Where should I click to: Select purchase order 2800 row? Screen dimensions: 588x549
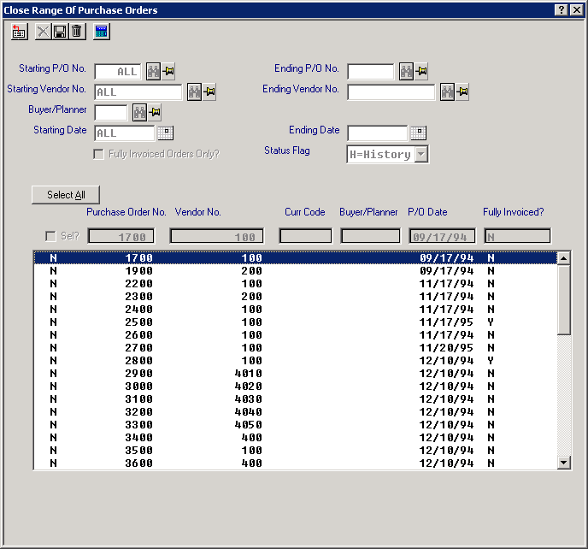click(x=295, y=361)
